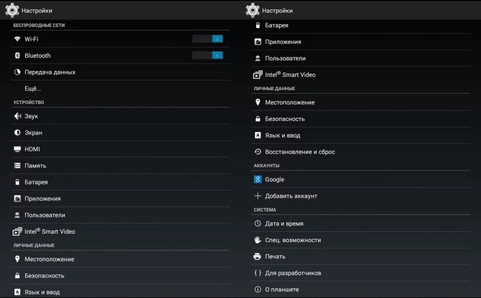Click the Память storage icon
The height and width of the screenshot is (298, 481).
tap(17, 166)
